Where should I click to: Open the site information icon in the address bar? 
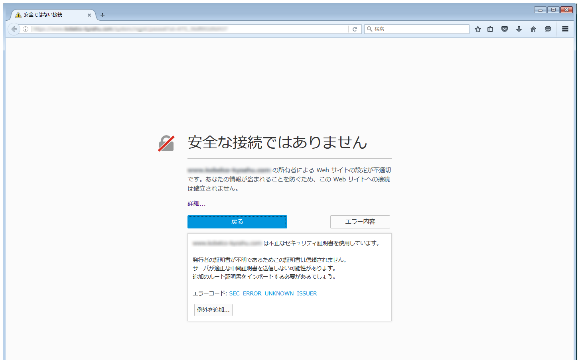[x=26, y=29]
